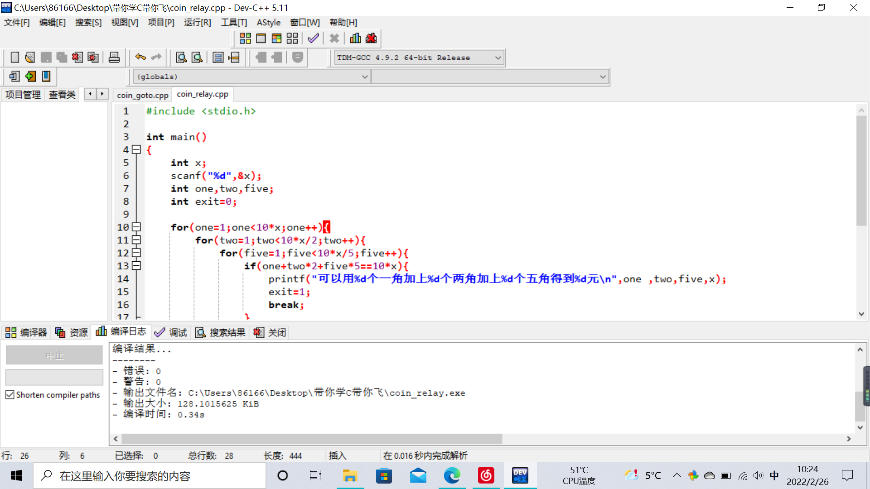Click the greyed 中止 abort button

coord(54,355)
